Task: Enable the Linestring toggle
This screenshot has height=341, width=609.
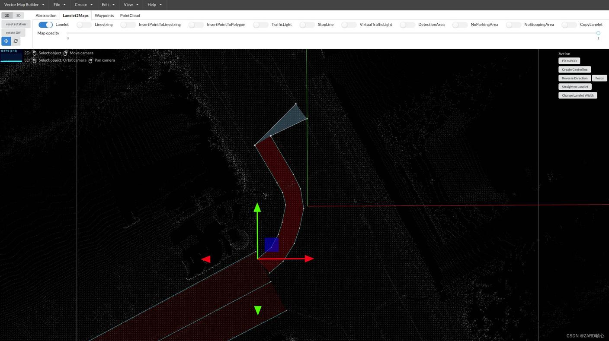Action: point(84,25)
